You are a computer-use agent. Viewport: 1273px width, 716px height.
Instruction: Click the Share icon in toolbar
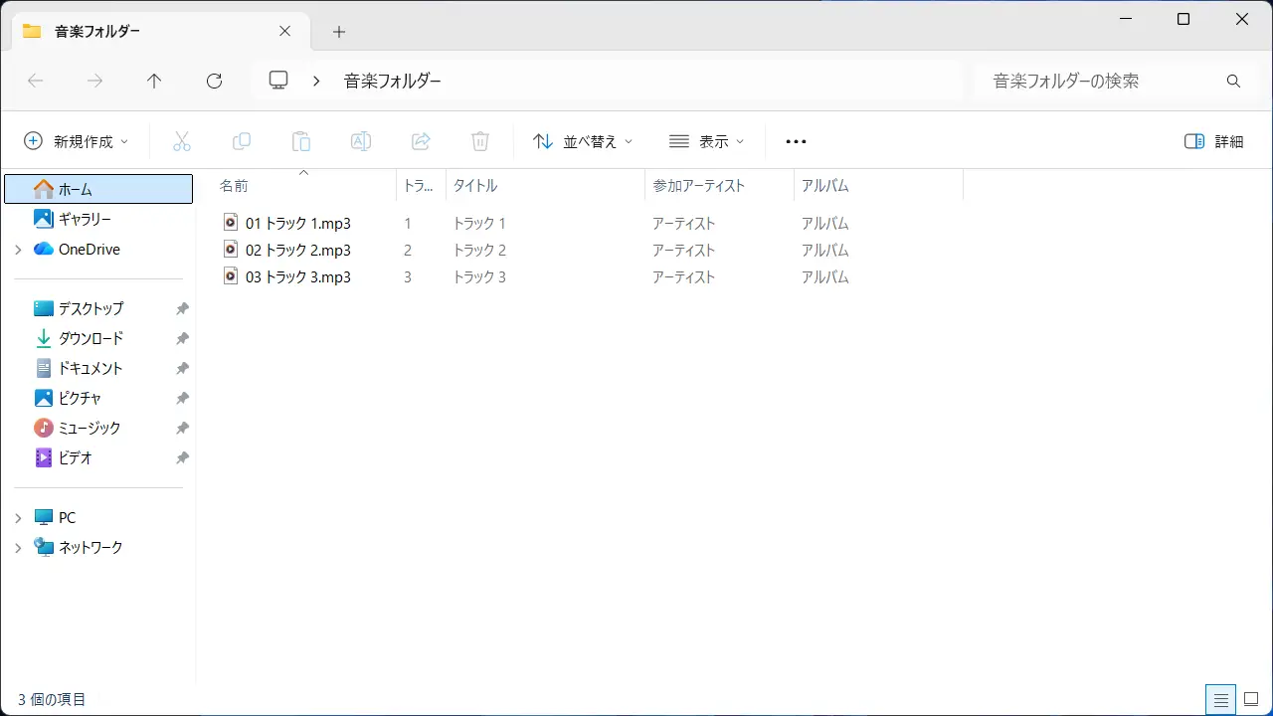pos(420,141)
